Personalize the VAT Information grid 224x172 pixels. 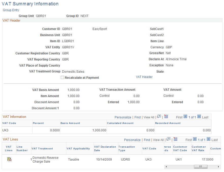123,117
